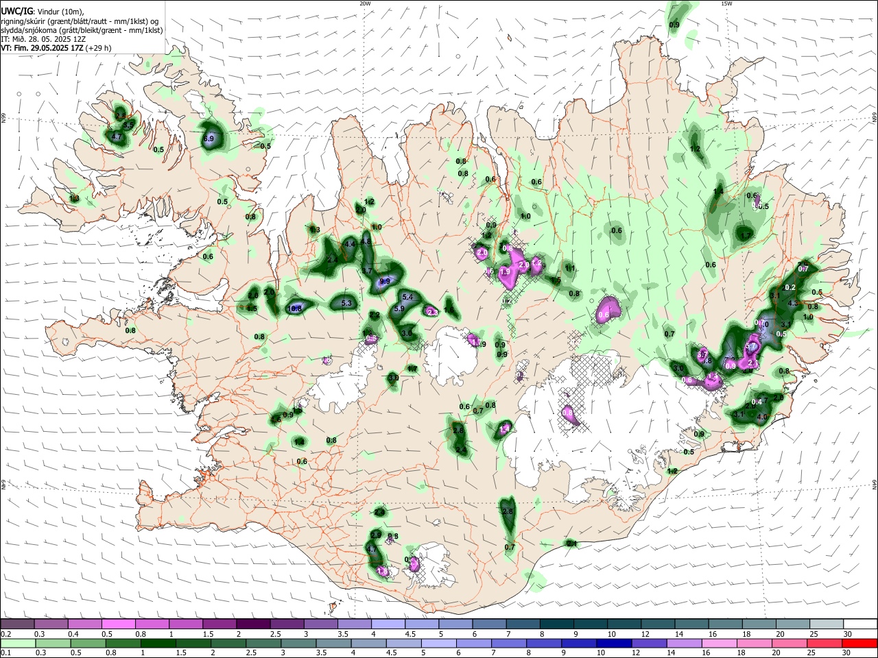
Task: Click the red 30 mm swatch in rain legend
Action: pos(861,643)
